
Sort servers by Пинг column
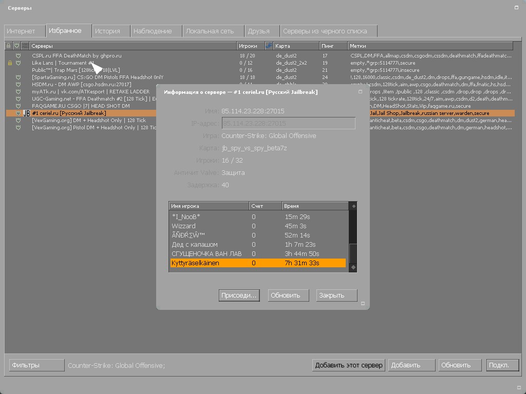(333, 46)
